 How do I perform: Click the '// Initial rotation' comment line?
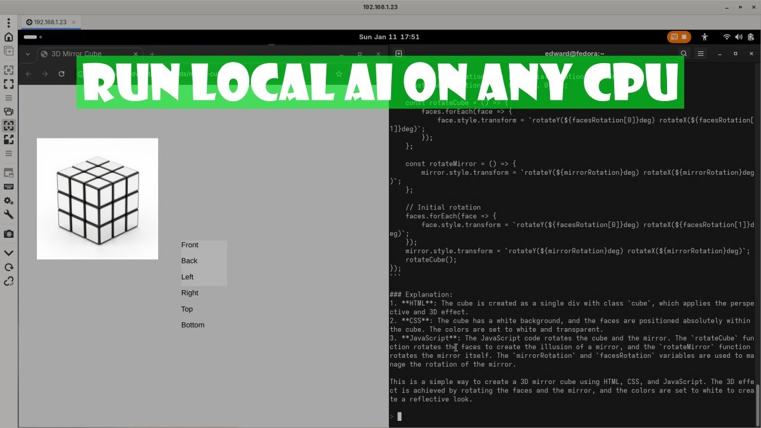point(443,207)
